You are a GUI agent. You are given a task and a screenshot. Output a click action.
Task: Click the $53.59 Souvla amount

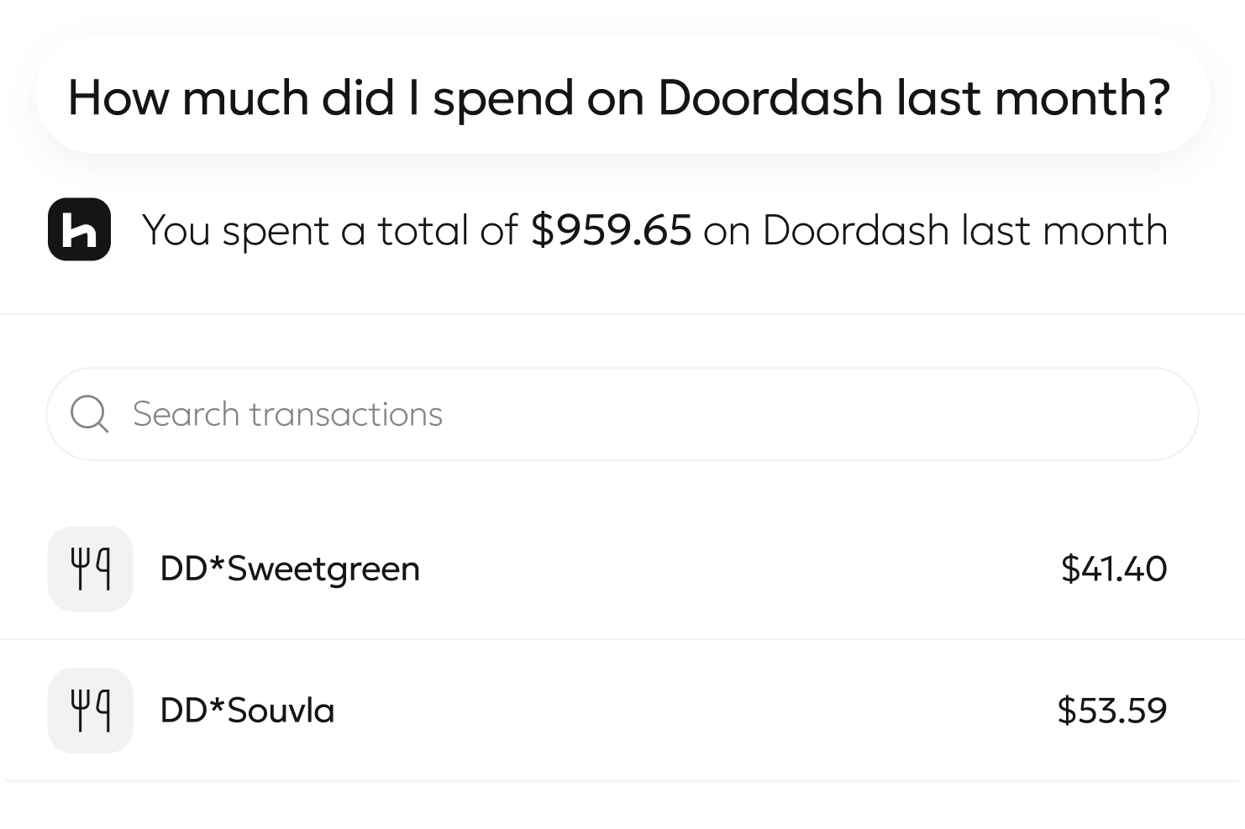point(1111,711)
